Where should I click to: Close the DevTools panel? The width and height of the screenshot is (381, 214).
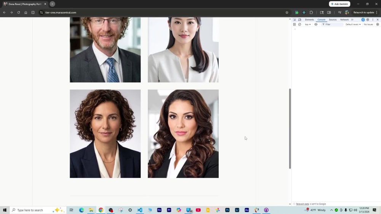pos(378,20)
